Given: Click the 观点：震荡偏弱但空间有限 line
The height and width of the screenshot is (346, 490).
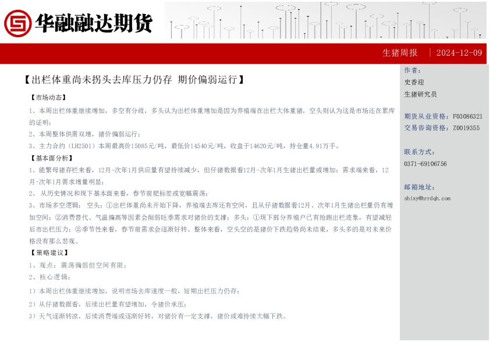Looking at the screenshot, I should [x=78, y=265].
